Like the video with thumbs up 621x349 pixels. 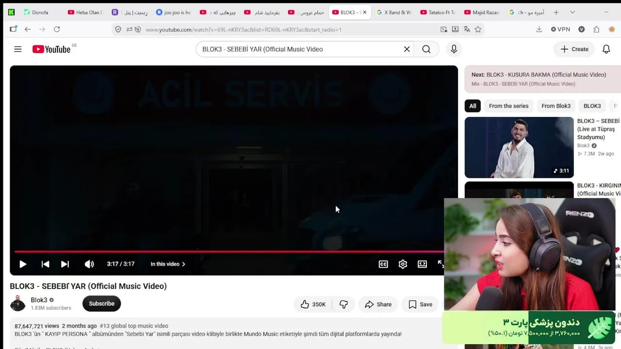[x=313, y=304]
